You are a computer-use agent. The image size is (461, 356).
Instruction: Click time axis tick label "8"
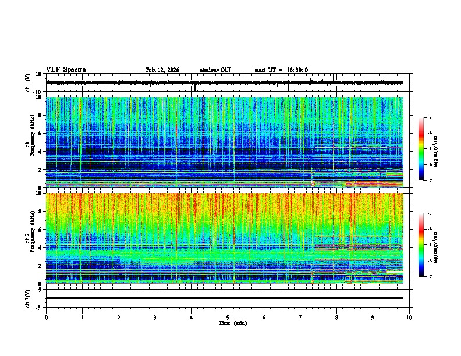pos(336,318)
